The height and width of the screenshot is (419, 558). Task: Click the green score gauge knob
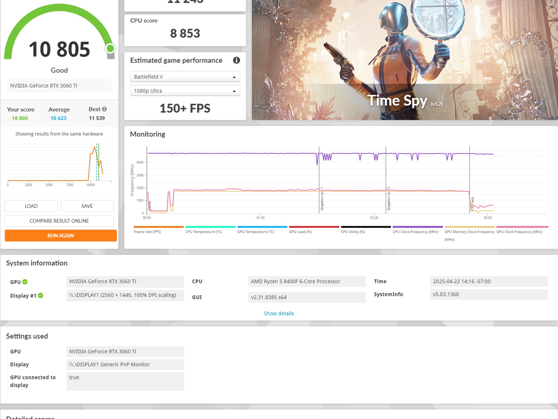click(x=110, y=49)
